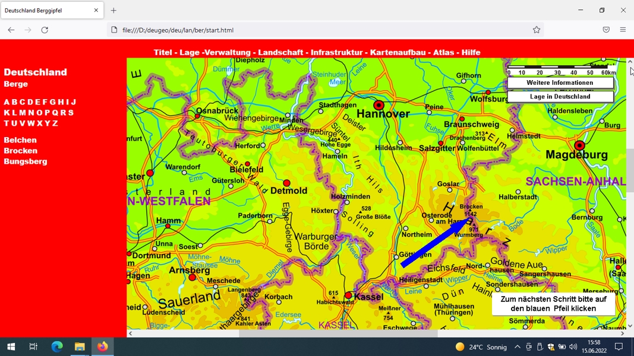Launch Microsoft Edge from the taskbar
This screenshot has height=356, width=634.
click(57, 347)
